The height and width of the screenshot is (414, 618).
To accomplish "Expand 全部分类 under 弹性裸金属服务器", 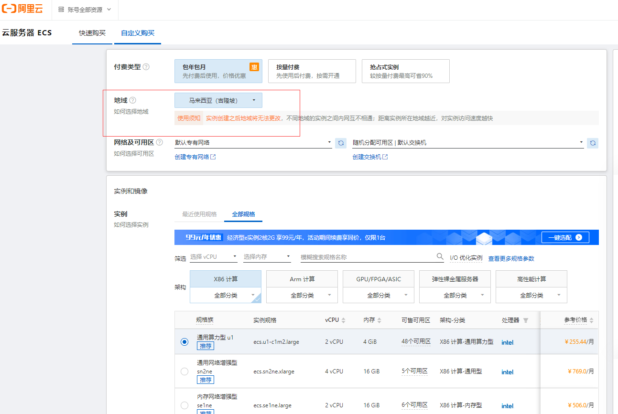I will 455,295.
